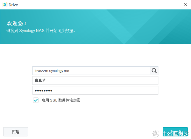The width and height of the screenshot is (191, 139).
Task: Click the Drive app icon in title bar
Action: click(x=4, y=4)
